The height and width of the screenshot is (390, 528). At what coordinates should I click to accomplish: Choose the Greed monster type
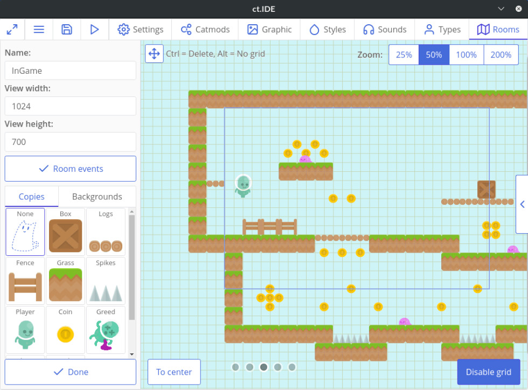click(106, 330)
